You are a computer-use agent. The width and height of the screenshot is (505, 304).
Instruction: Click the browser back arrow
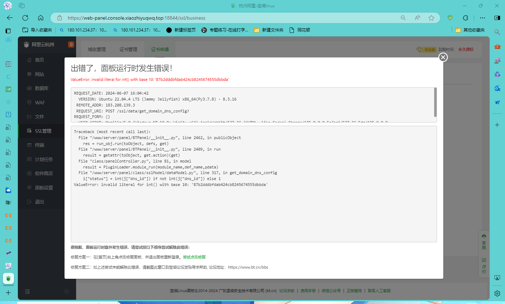tap(10, 18)
